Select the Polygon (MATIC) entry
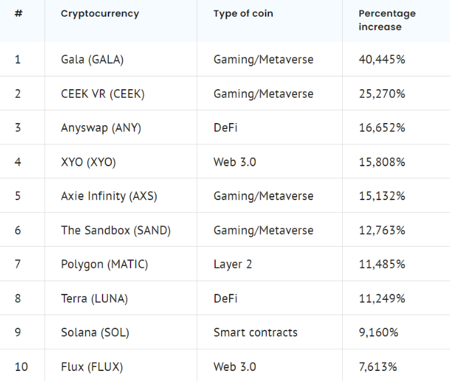The height and width of the screenshot is (381, 450). 105,265
